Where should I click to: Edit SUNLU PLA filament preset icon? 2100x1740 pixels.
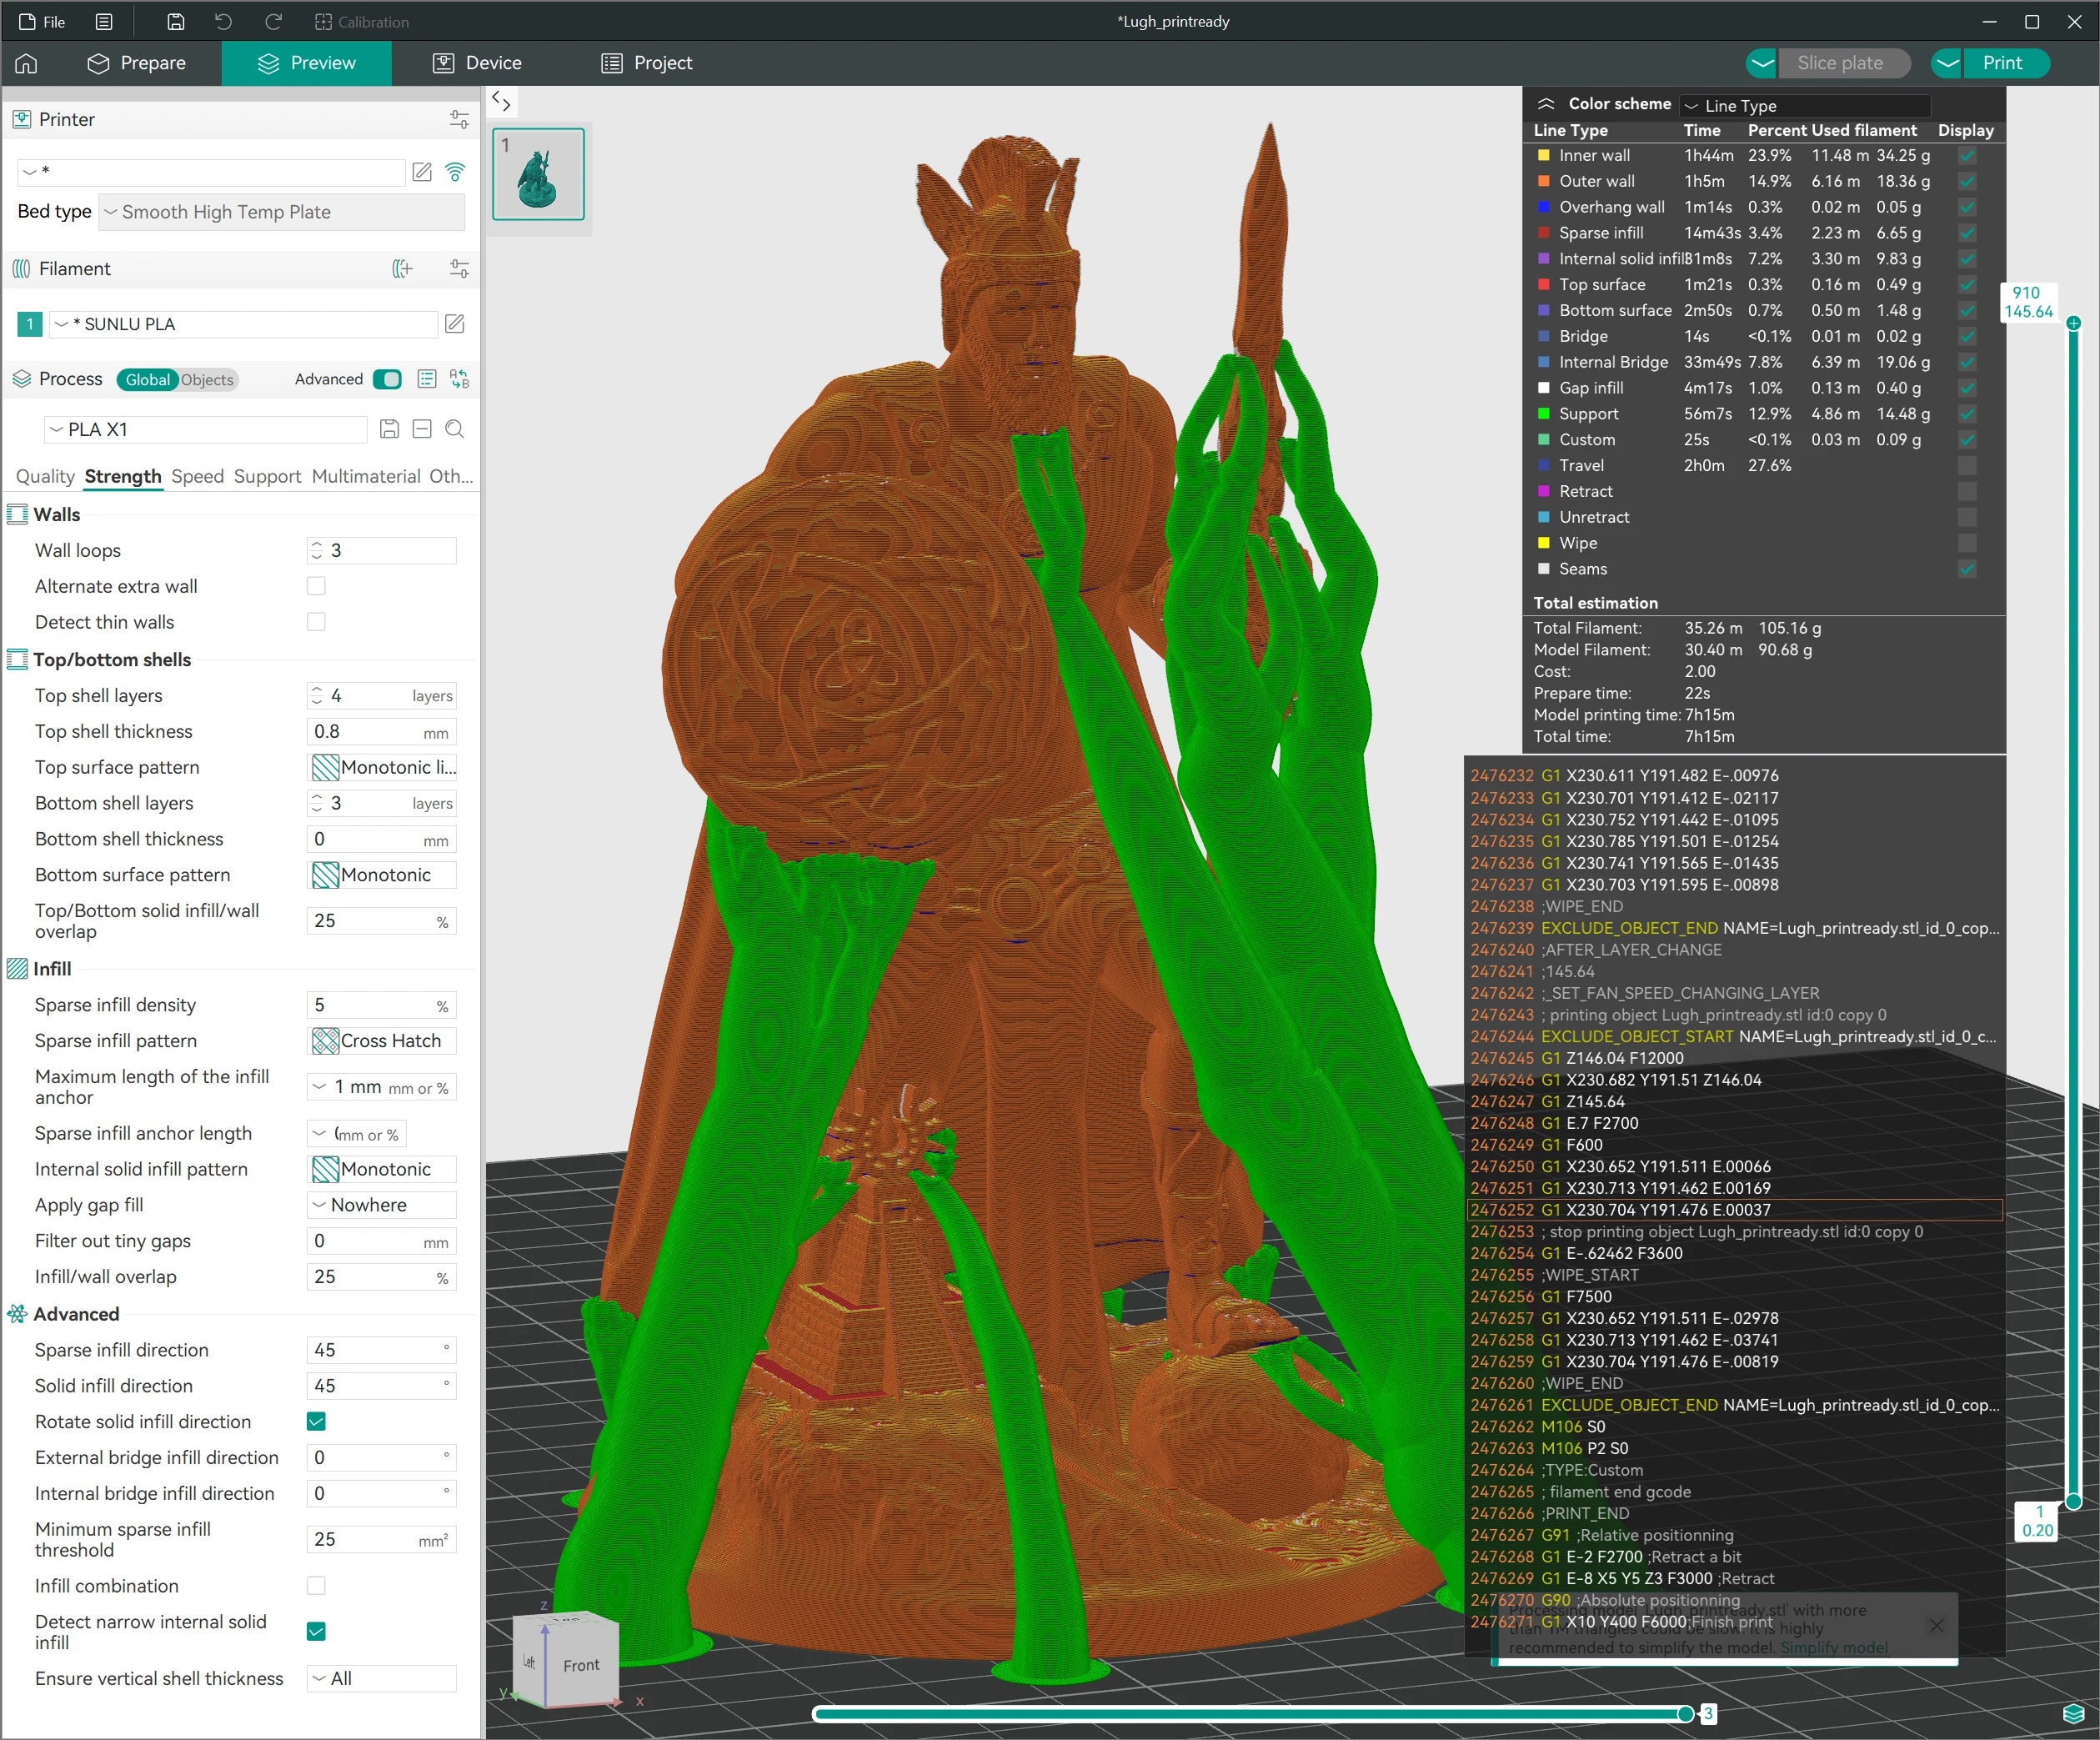455,324
